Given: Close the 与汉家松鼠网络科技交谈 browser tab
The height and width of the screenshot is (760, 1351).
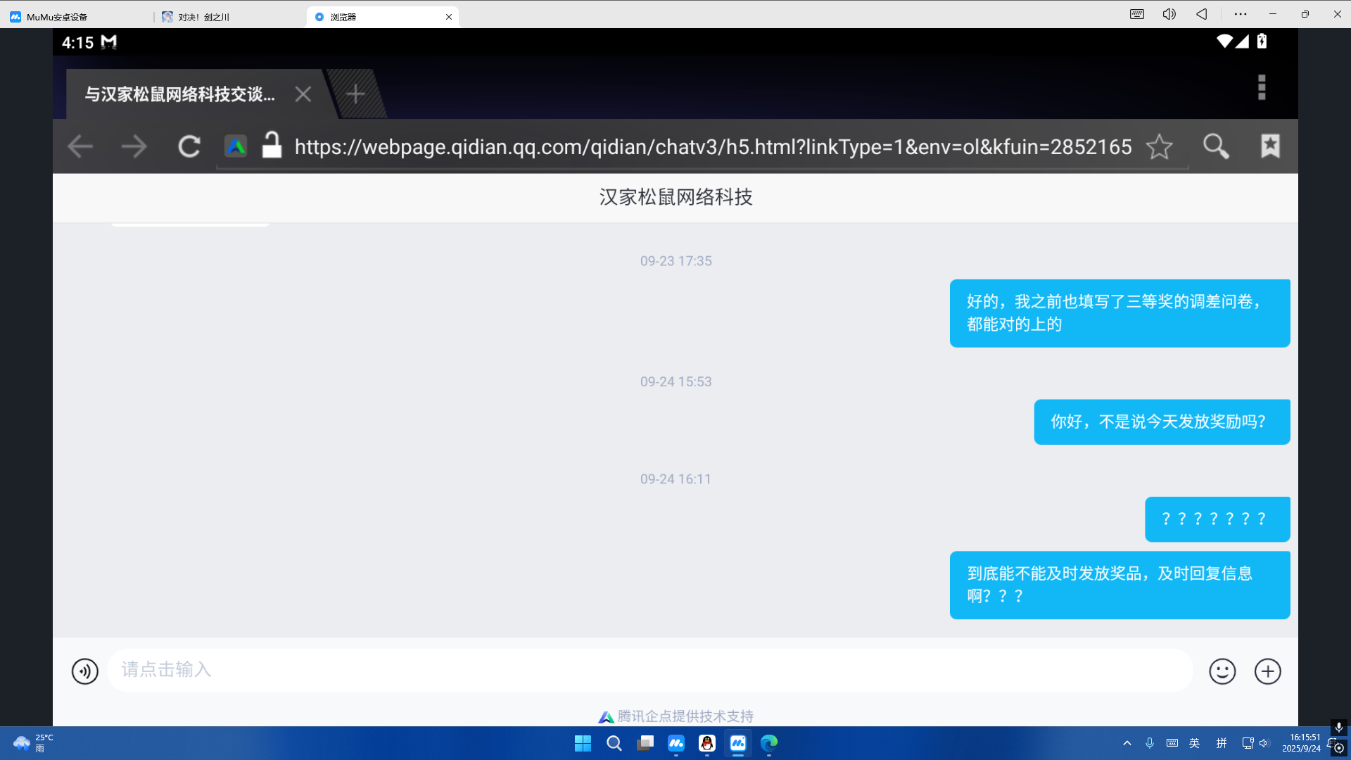Looking at the screenshot, I should tap(303, 94).
